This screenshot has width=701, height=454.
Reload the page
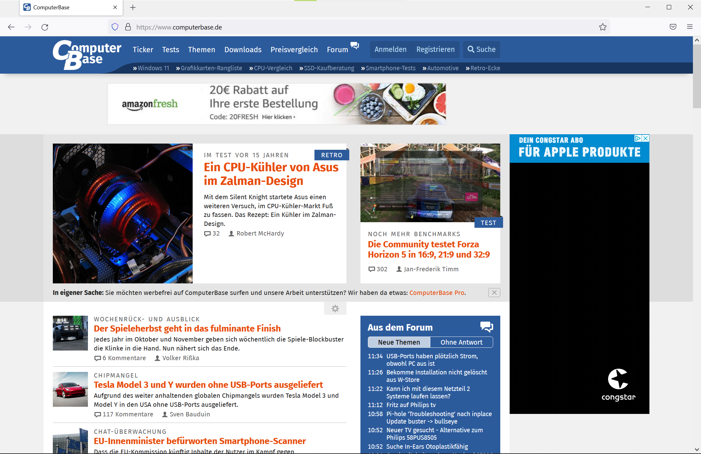(x=45, y=27)
